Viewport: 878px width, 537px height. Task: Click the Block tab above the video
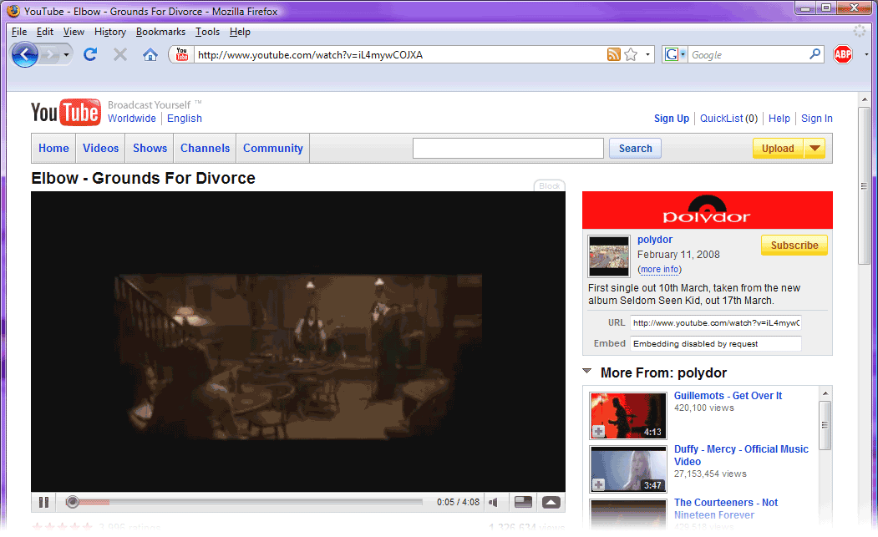pos(550,186)
